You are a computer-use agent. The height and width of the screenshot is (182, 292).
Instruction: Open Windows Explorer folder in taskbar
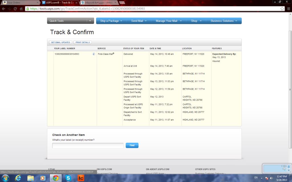pos(31,178)
